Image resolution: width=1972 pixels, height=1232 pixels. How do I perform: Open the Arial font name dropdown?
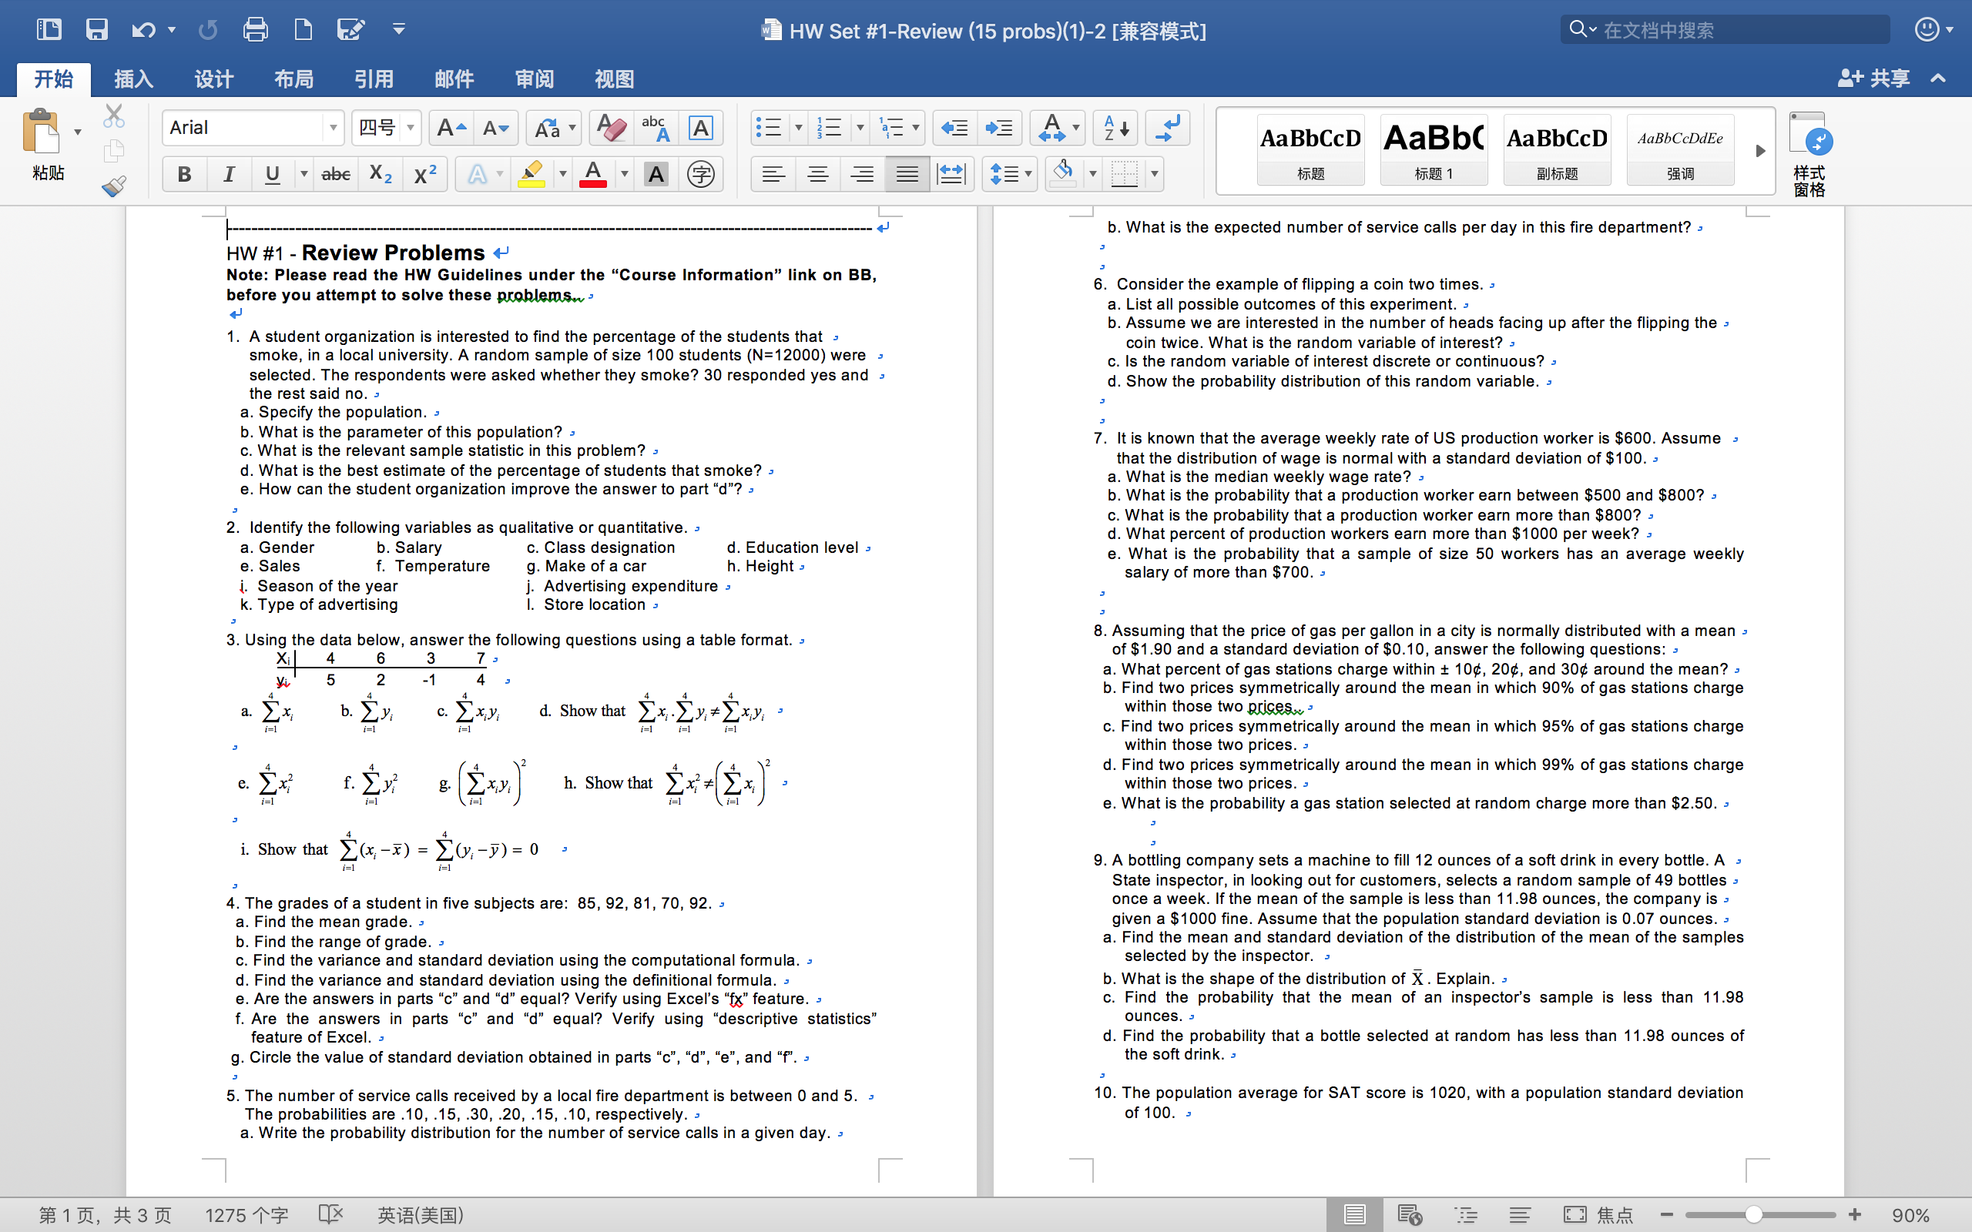click(333, 128)
